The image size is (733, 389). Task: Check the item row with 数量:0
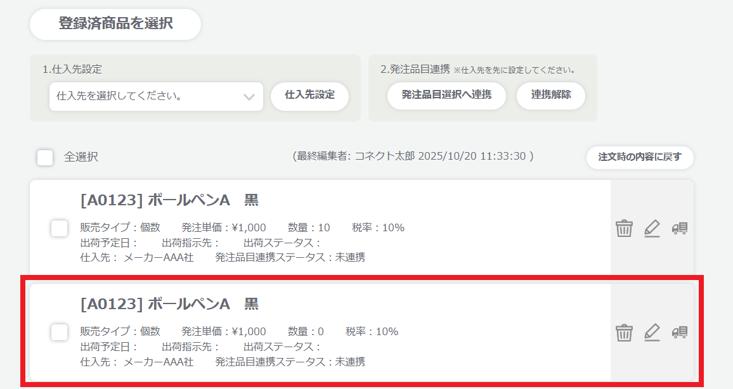coord(60,332)
